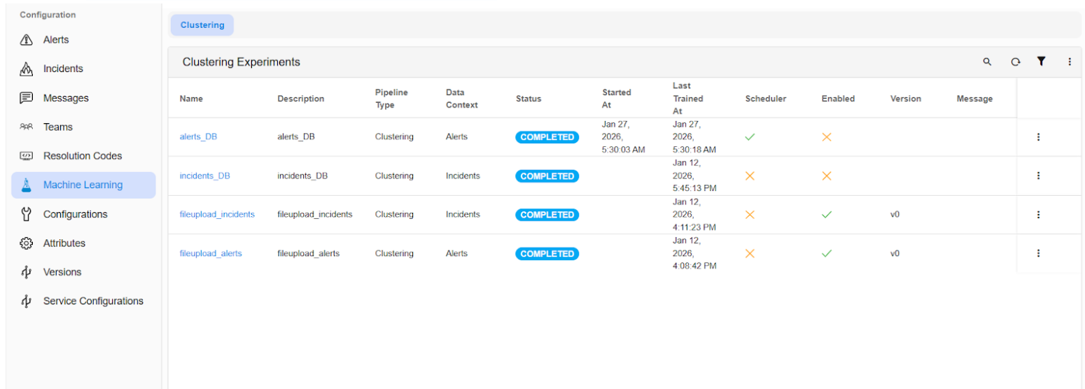Click the refresh icon in table header
Screen dimensions: 1085x389
(1015, 62)
